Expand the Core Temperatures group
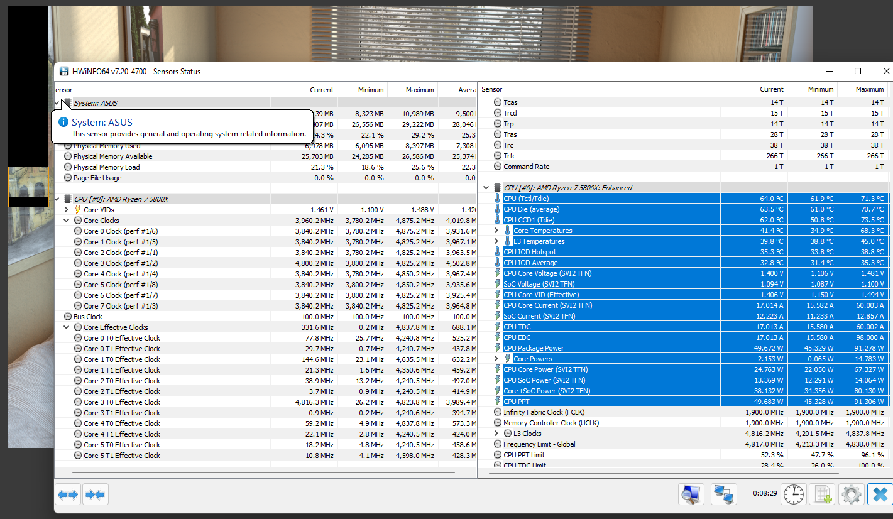Viewport: 893px width, 519px height. pyautogui.click(x=496, y=231)
